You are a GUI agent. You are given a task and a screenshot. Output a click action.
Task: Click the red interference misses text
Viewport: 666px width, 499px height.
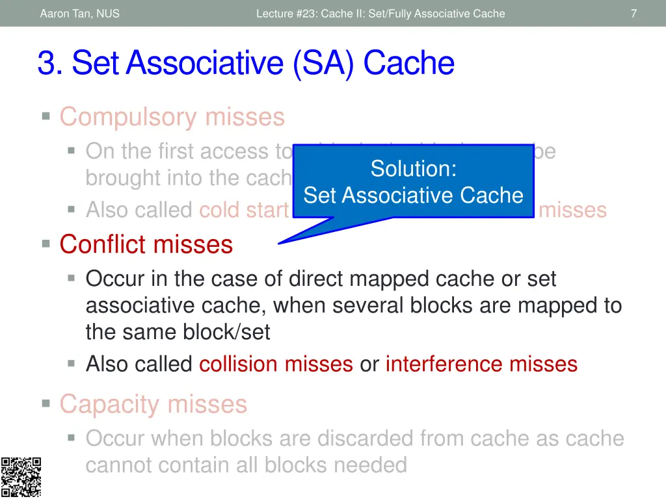tap(482, 364)
